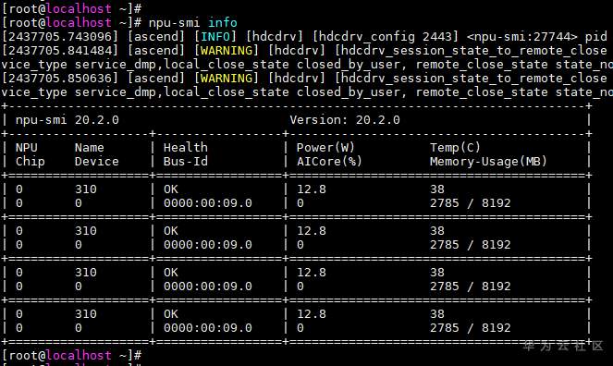Click the 'Temp(C)' column header
Image resolution: width=613 pixels, height=366 pixels.
(x=455, y=147)
